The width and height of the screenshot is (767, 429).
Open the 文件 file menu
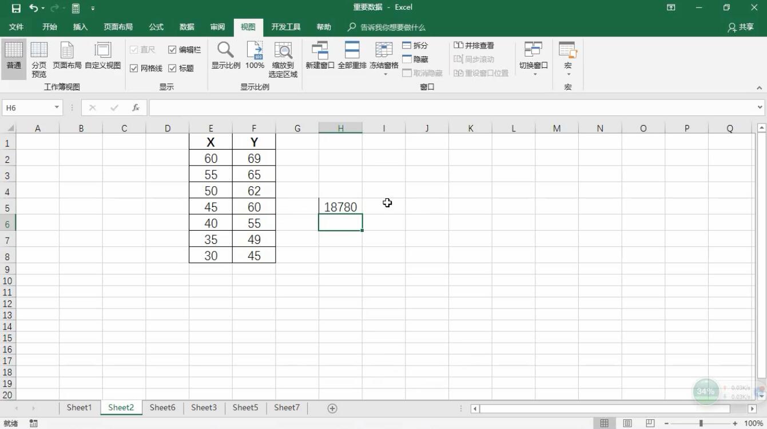point(17,27)
